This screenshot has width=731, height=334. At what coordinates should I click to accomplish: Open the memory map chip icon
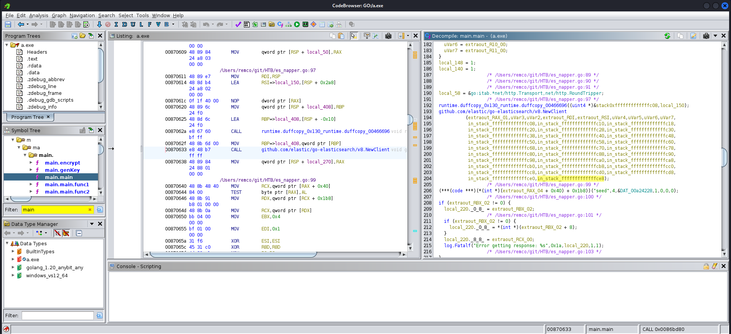305,24
